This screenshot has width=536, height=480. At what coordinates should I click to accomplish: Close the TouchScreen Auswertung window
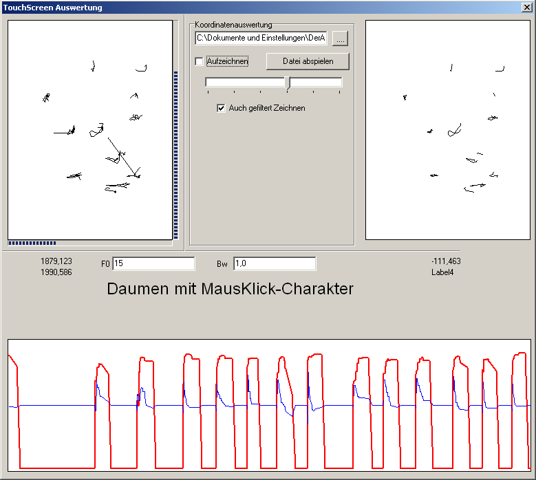[527, 7]
